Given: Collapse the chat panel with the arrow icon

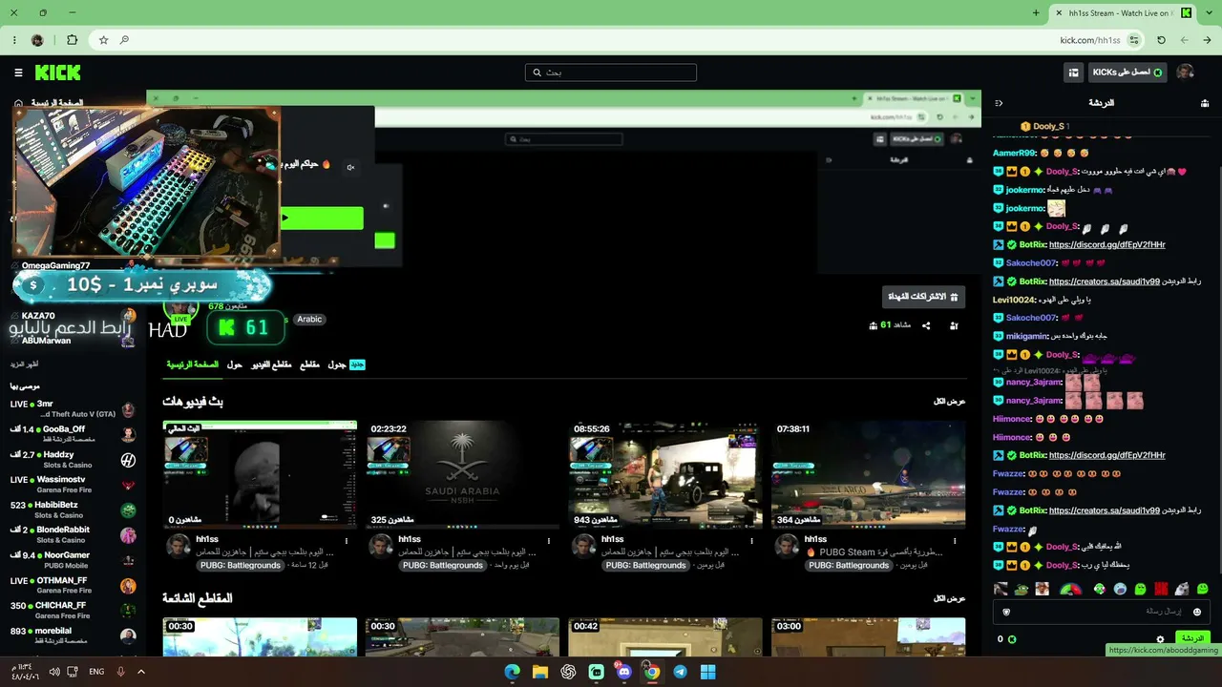Looking at the screenshot, I should point(999,103).
